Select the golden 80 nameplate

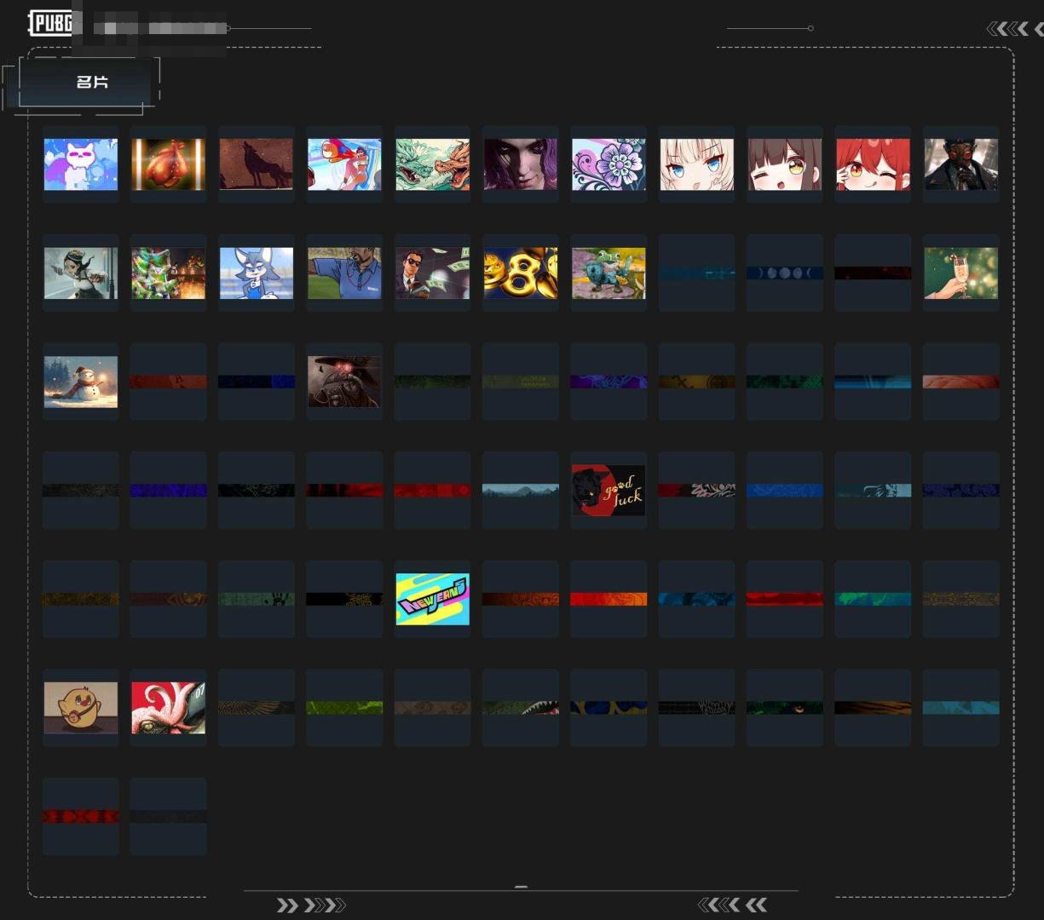pos(521,273)
